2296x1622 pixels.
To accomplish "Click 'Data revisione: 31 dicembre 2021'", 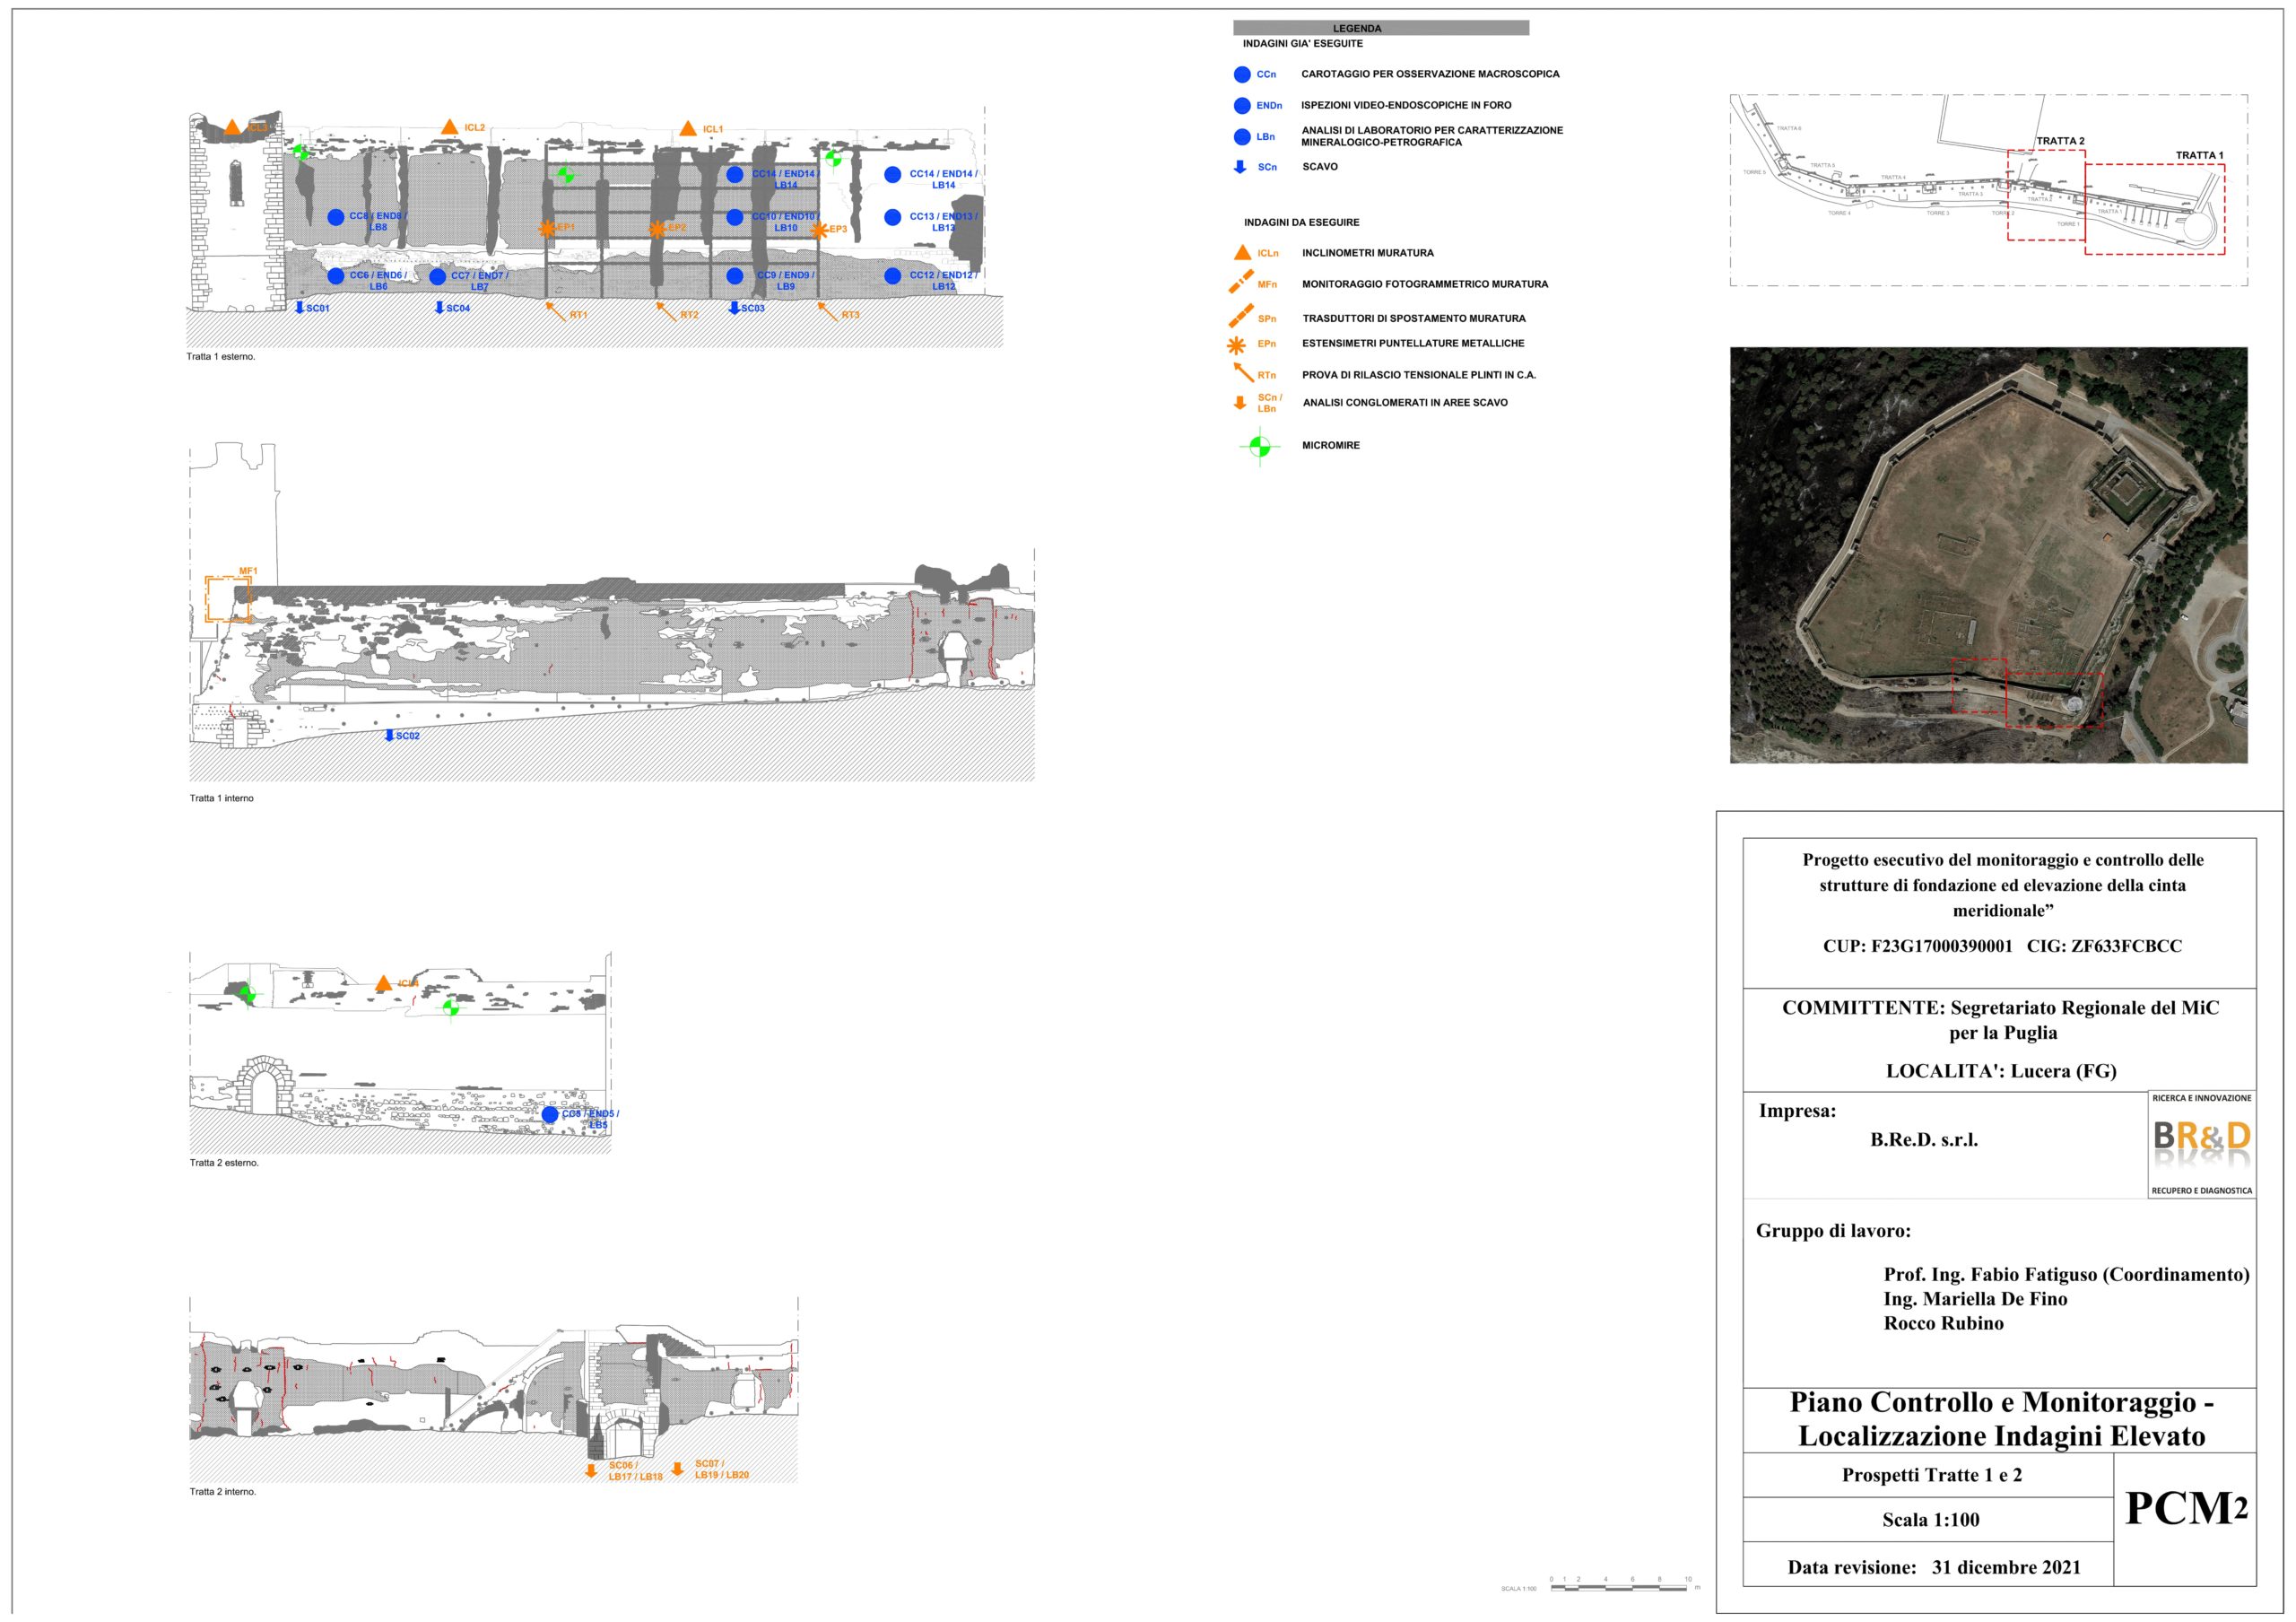I will (x=1934, y=1567).
